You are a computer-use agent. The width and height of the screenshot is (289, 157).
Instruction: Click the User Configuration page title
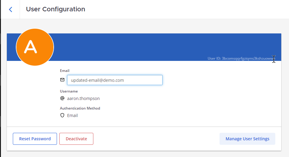point(55,9)
